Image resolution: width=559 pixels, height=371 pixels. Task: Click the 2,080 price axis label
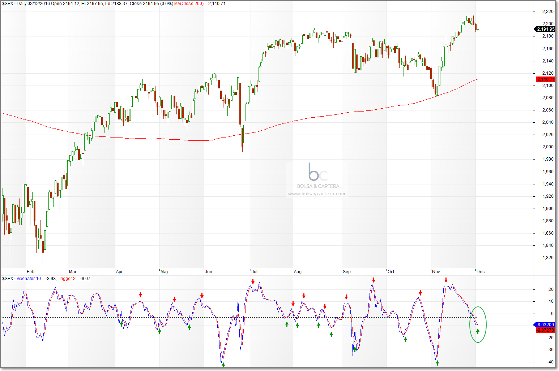coord(548,98)
